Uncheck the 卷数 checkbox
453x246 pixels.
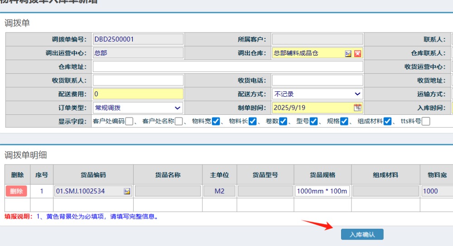pyautogui.click(x=283, y=121)
